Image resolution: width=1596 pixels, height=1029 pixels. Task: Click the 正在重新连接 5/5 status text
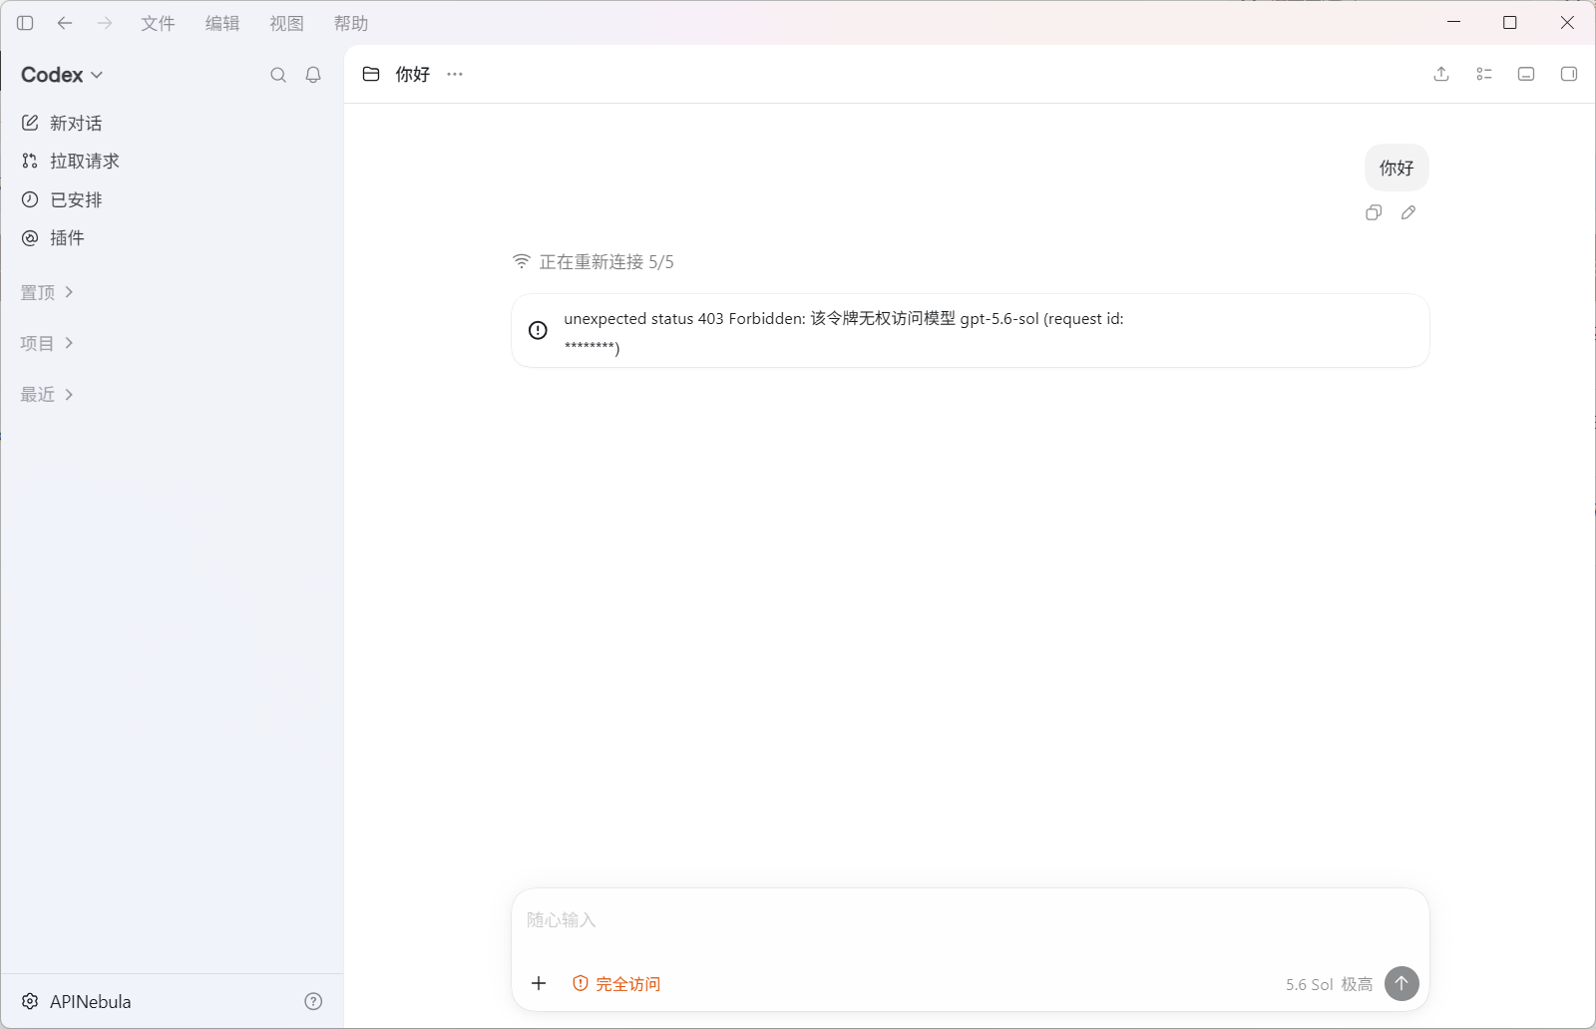606,262
